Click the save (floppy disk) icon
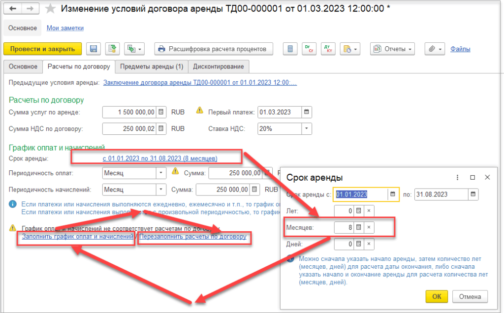The width and height of the screenshot is (504, 313). [x=94, y=49]
